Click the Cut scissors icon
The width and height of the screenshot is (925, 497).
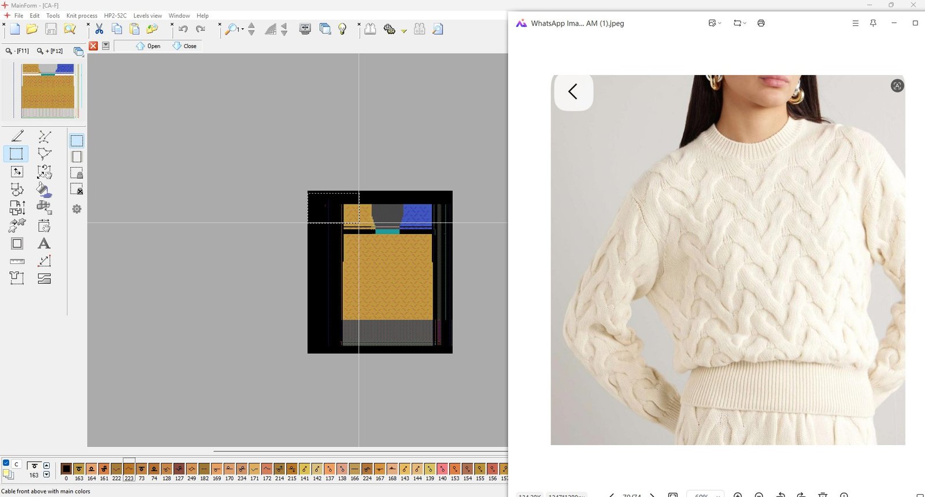[99, 29]
